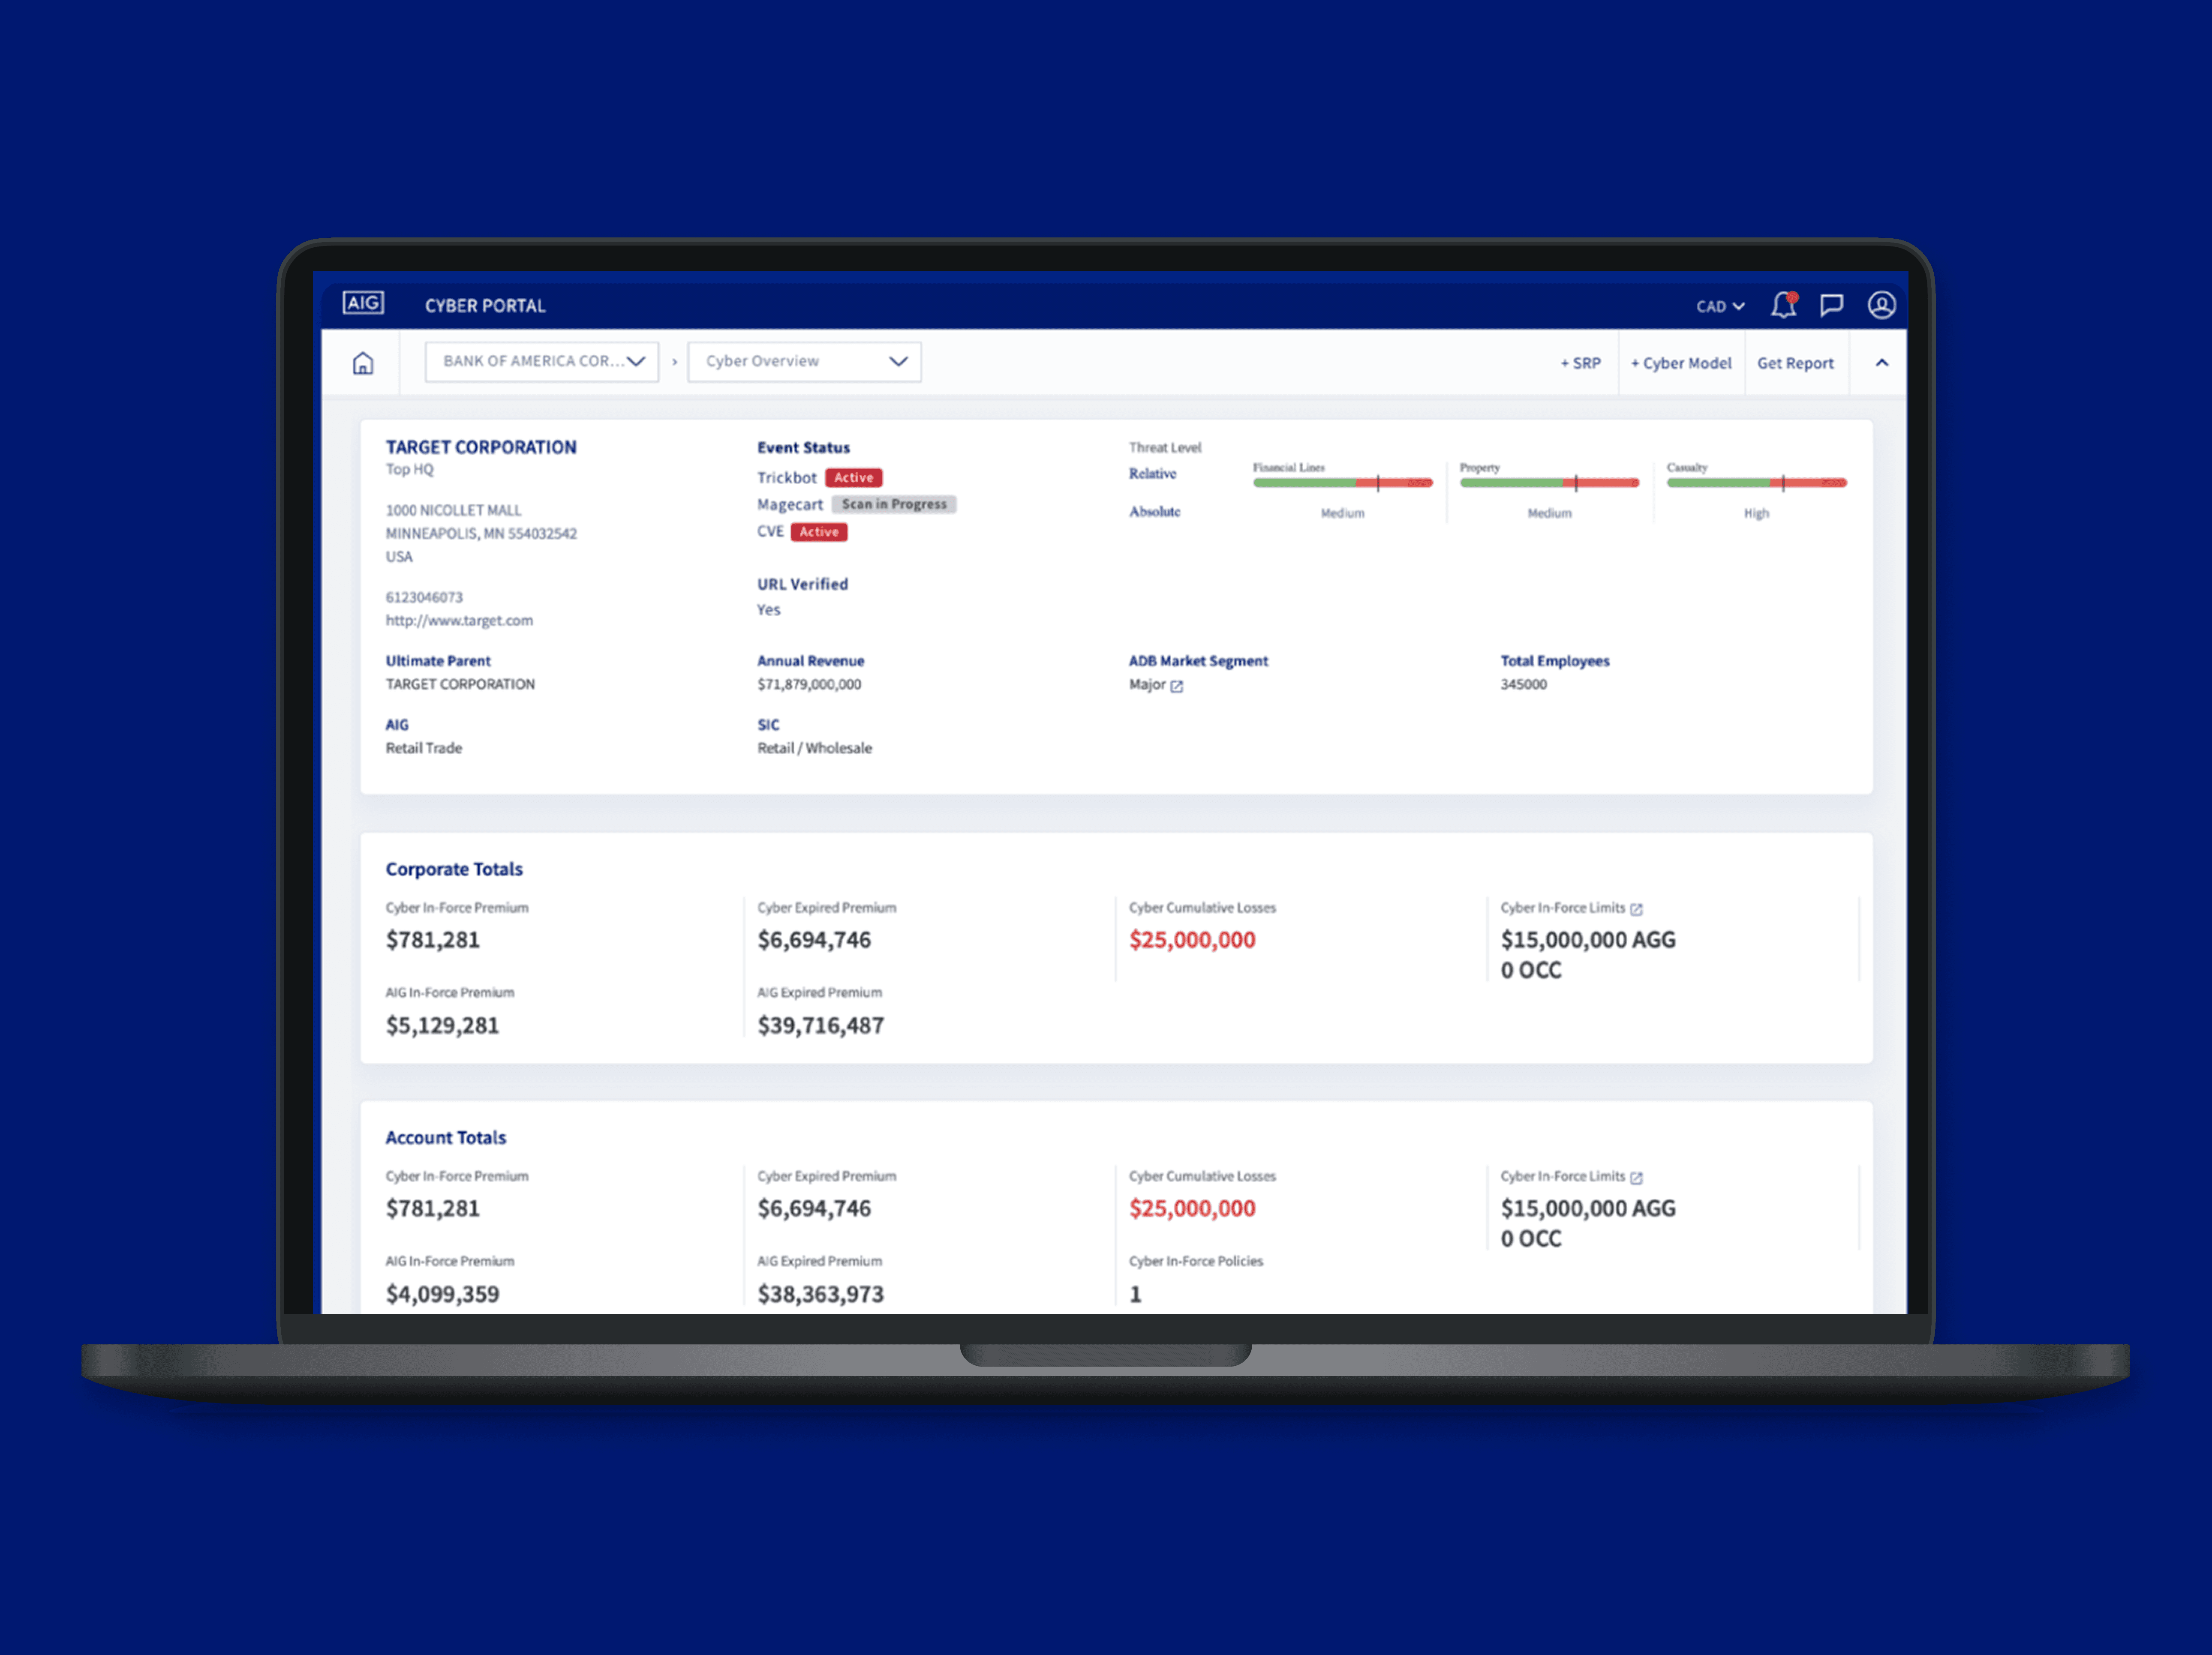Open the http://www.target.com link
Image resolution: width=2212 pixels, height=1655 pixels.
click(459, 621)
